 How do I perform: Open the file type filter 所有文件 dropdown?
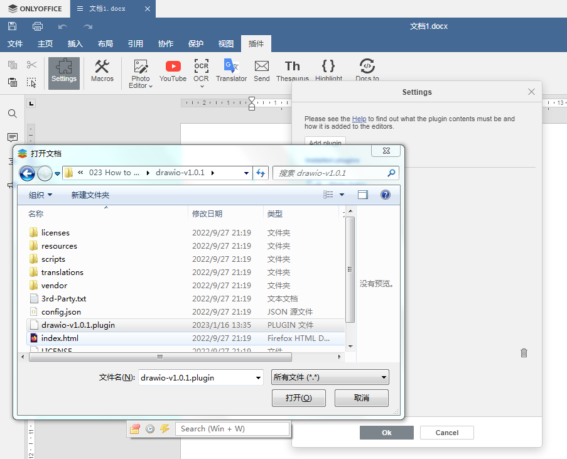pos(330,377)
